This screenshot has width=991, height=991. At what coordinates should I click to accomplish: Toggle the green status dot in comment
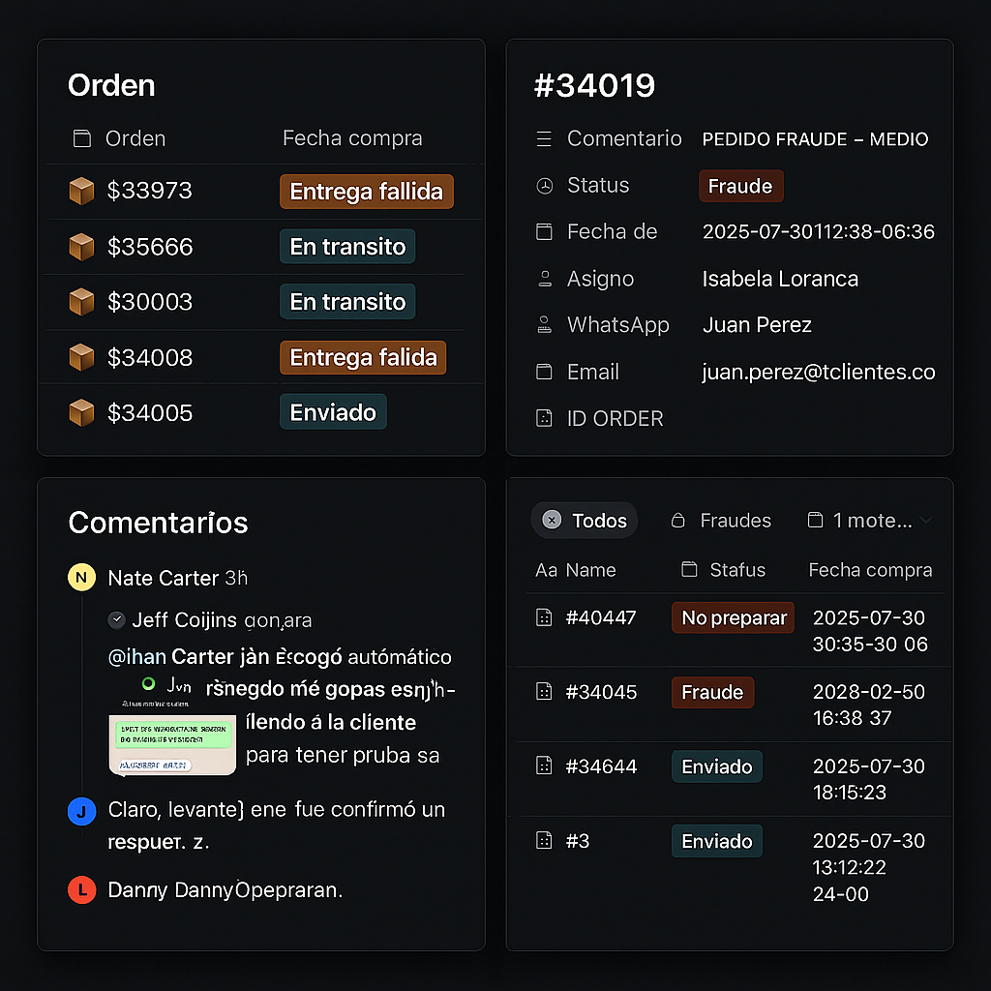pyautogui.click(x=148, y=683)
